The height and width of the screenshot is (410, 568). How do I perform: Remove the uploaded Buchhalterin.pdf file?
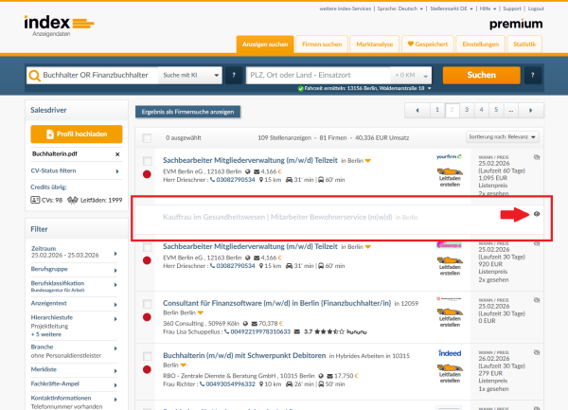click(x=118, y=153)
